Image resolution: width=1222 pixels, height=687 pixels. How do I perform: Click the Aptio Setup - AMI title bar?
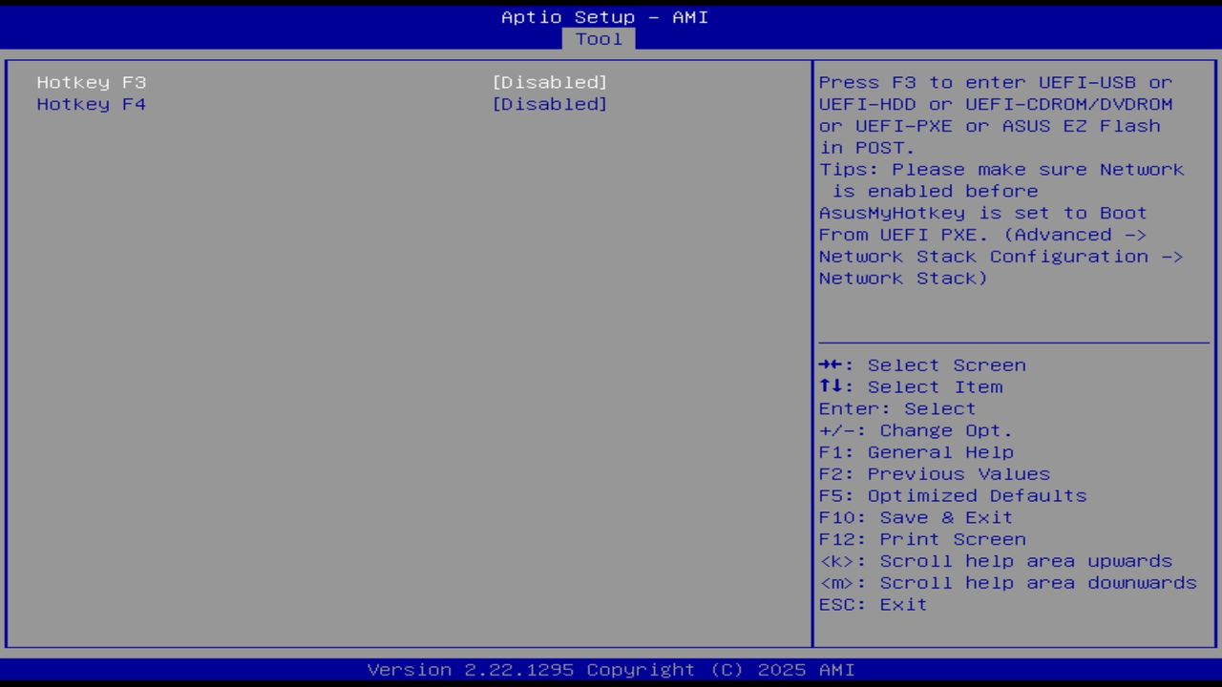click(x=605, y=16)
